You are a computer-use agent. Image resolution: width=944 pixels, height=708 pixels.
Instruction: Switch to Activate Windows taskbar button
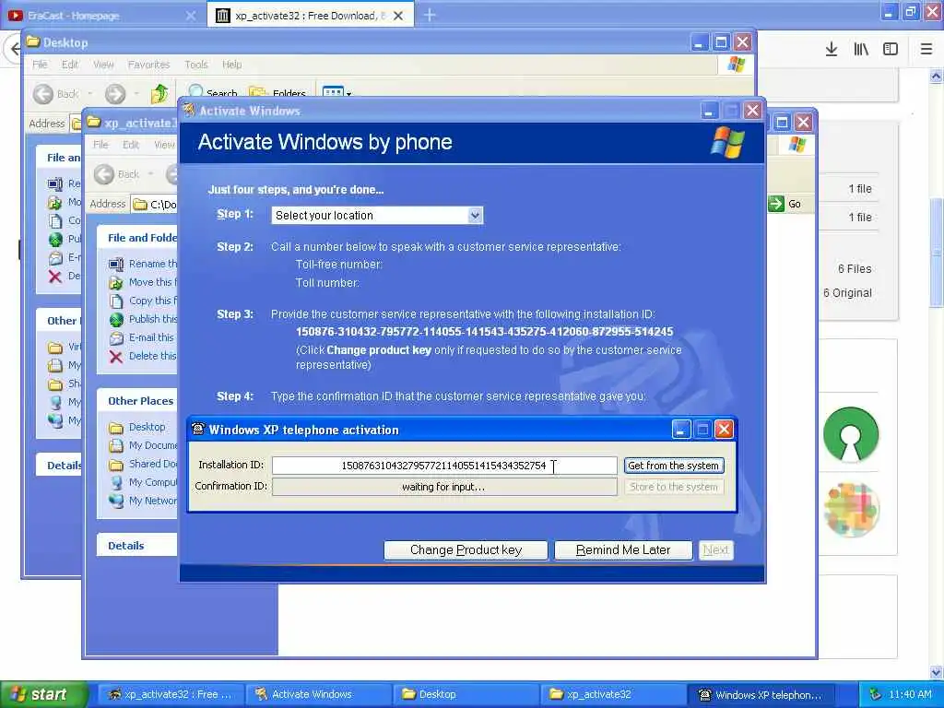tap(318, 694)
